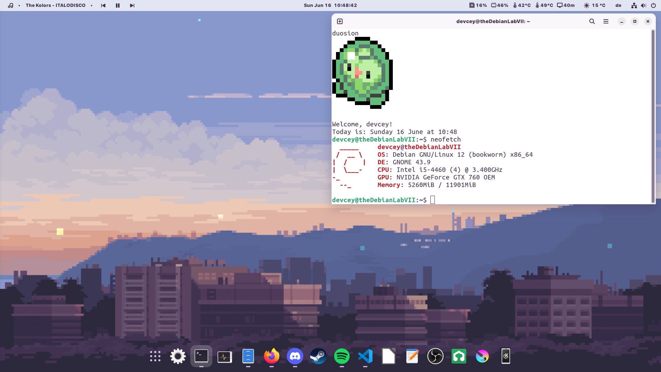The height and width of the screenshot is (372, 661).
Task: Skip to next track in top bar
Action: pos(132,6)
